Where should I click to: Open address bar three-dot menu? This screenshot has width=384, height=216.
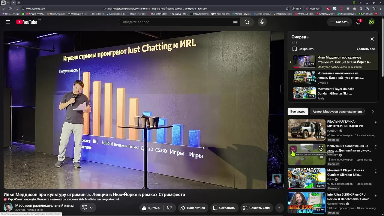[282, 9]
